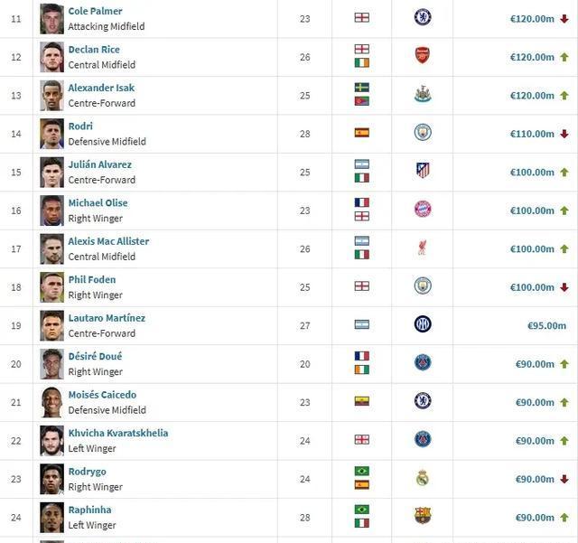Screen dimensions: 578x543
Task: Click the Arsenal club crest
Action: coord(422,56)
